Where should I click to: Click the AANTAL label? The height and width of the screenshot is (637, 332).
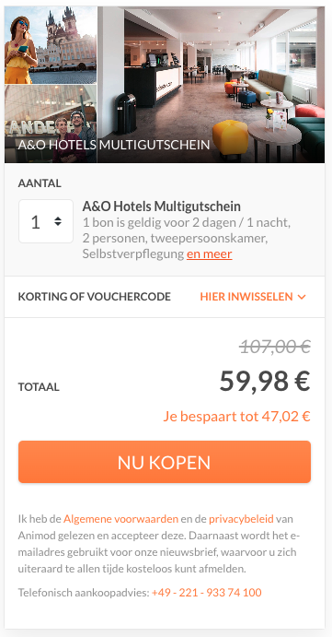tap(40, 183)
